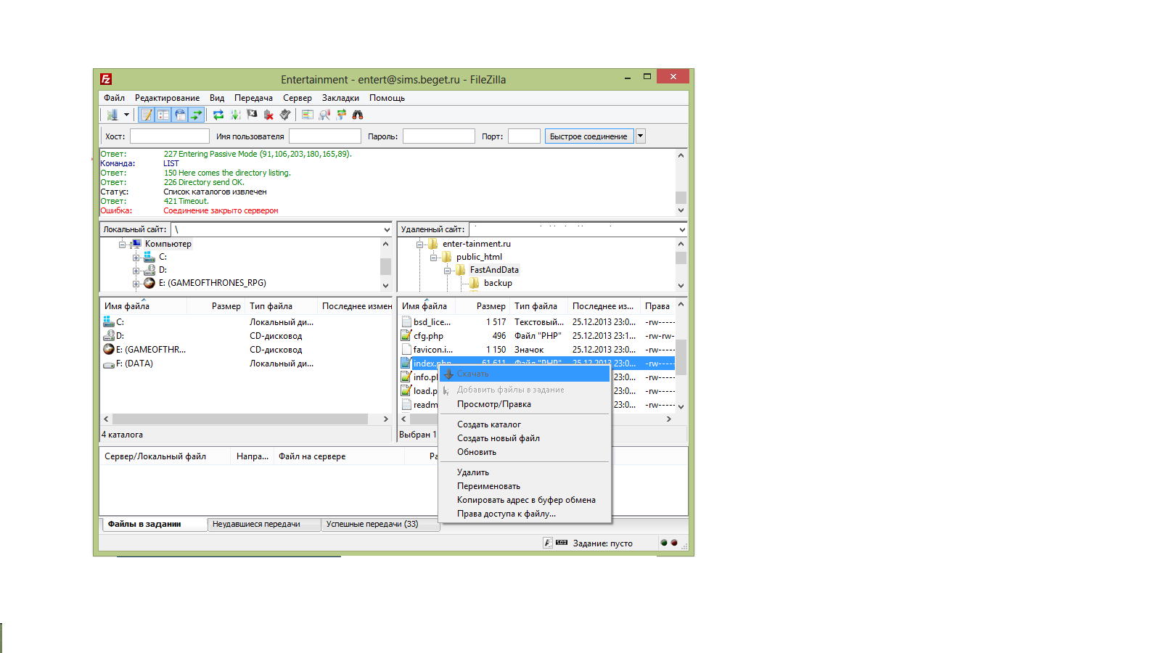Click the FileZilla logo in the title bar
1161x653 pixels.
coord(106,79)
